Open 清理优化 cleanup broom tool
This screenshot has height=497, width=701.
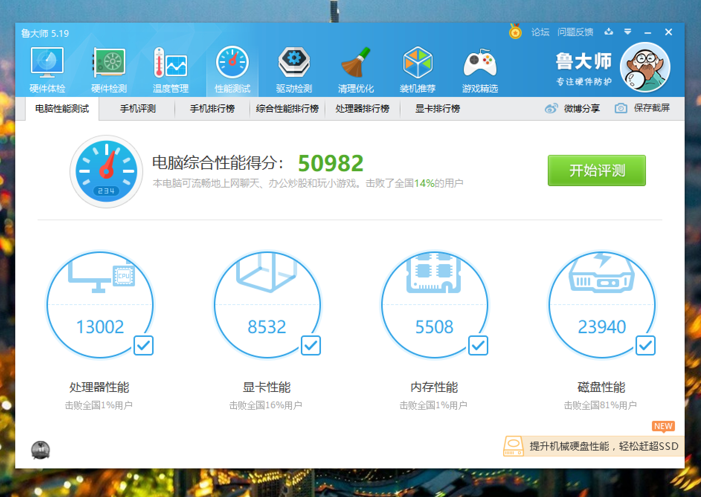pyautogui.click(x=356, y=70)
